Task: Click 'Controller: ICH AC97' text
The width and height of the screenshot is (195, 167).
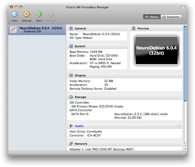Action: (x=85, y=135)
